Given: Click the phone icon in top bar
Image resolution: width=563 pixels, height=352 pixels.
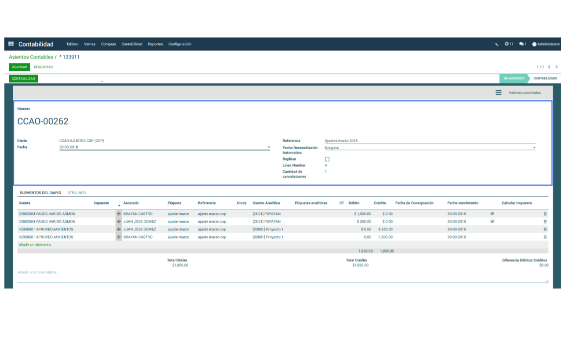Looking at the screenshot, I should [x=497, y=44].
